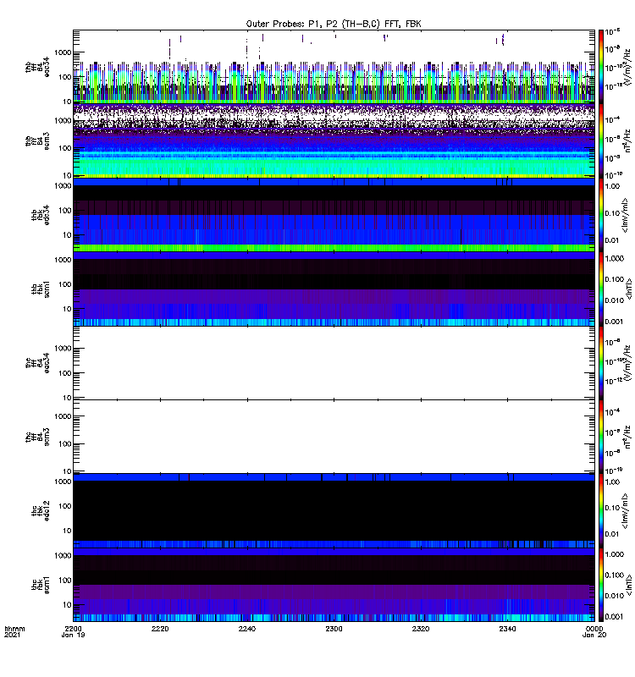This screenshot has height=677, width=635.
Task: Click the empty thc fff 64 eac34 panel
Action: click(x=334, y=363)
